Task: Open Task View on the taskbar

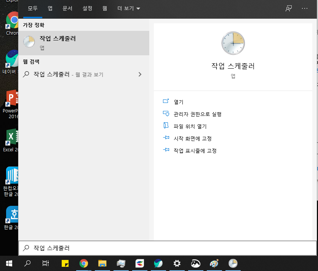Action: (45, 263)
